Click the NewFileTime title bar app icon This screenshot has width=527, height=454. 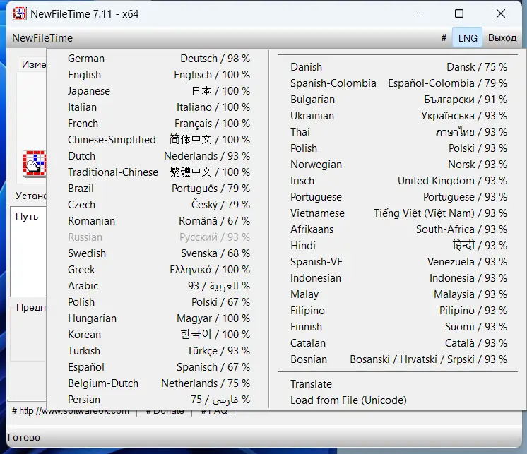click(x=20, y=13)
